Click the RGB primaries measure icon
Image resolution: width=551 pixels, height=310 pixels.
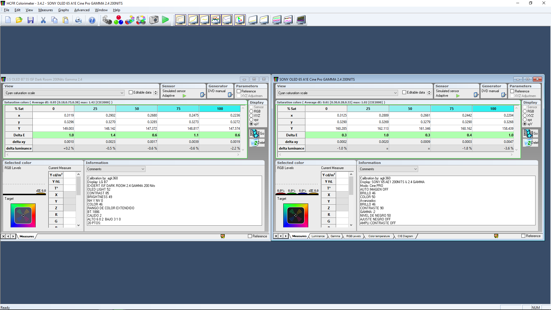118,20
